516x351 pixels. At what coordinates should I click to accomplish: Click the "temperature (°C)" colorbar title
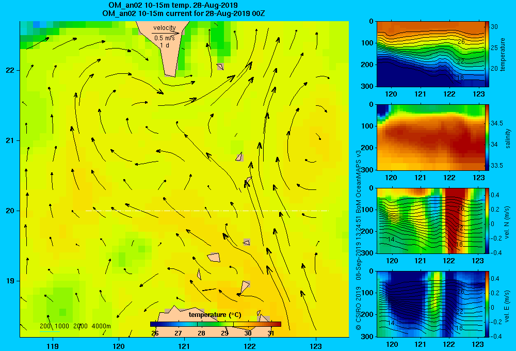[215, 315]
